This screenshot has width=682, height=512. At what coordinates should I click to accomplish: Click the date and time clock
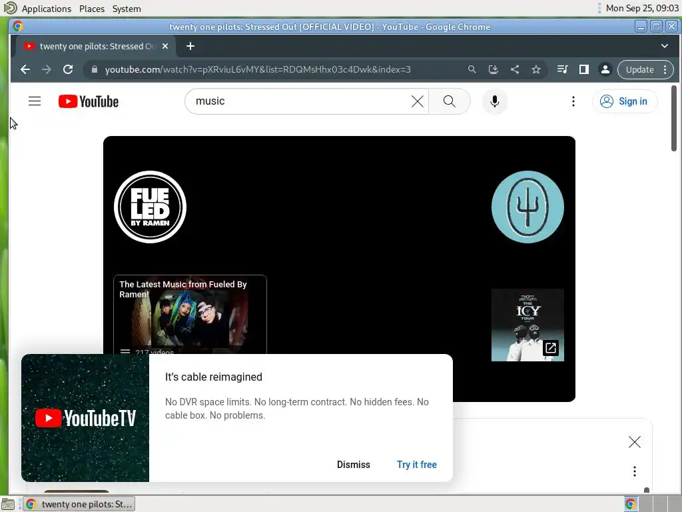(x=642, y=8)
